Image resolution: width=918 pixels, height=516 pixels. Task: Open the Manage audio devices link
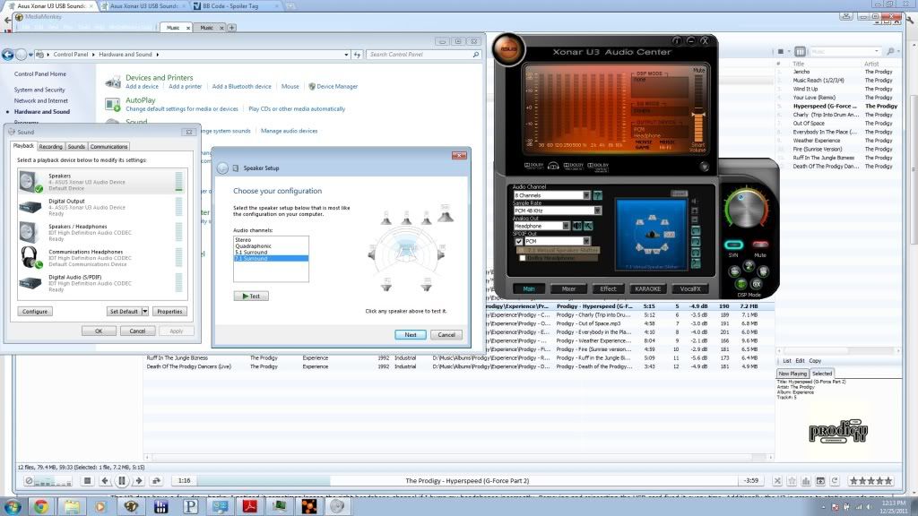click(290, 131)
